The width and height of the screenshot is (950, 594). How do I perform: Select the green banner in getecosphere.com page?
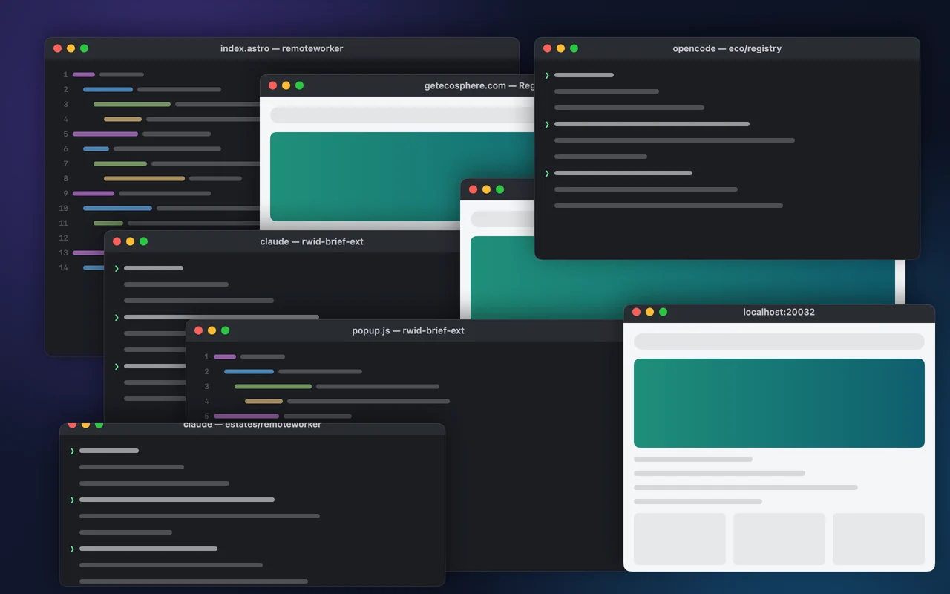click(x=402, y=177)
